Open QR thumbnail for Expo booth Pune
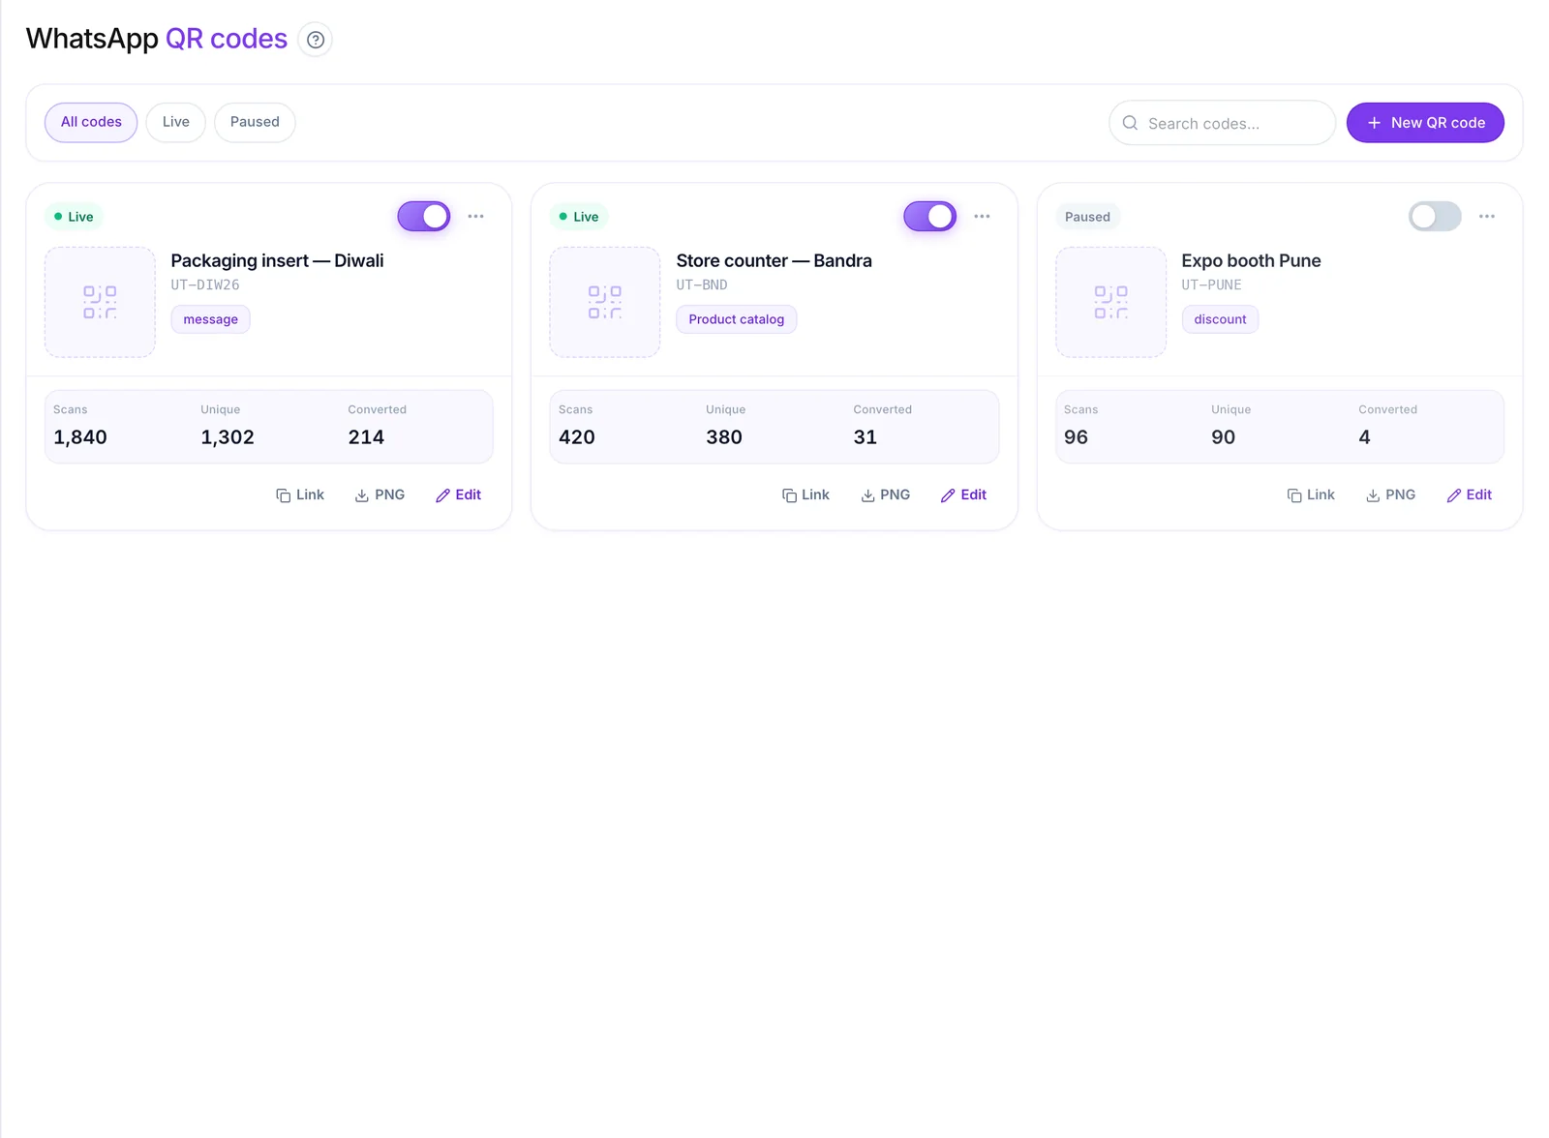 pyautogui.click(x=1110, y=302)
